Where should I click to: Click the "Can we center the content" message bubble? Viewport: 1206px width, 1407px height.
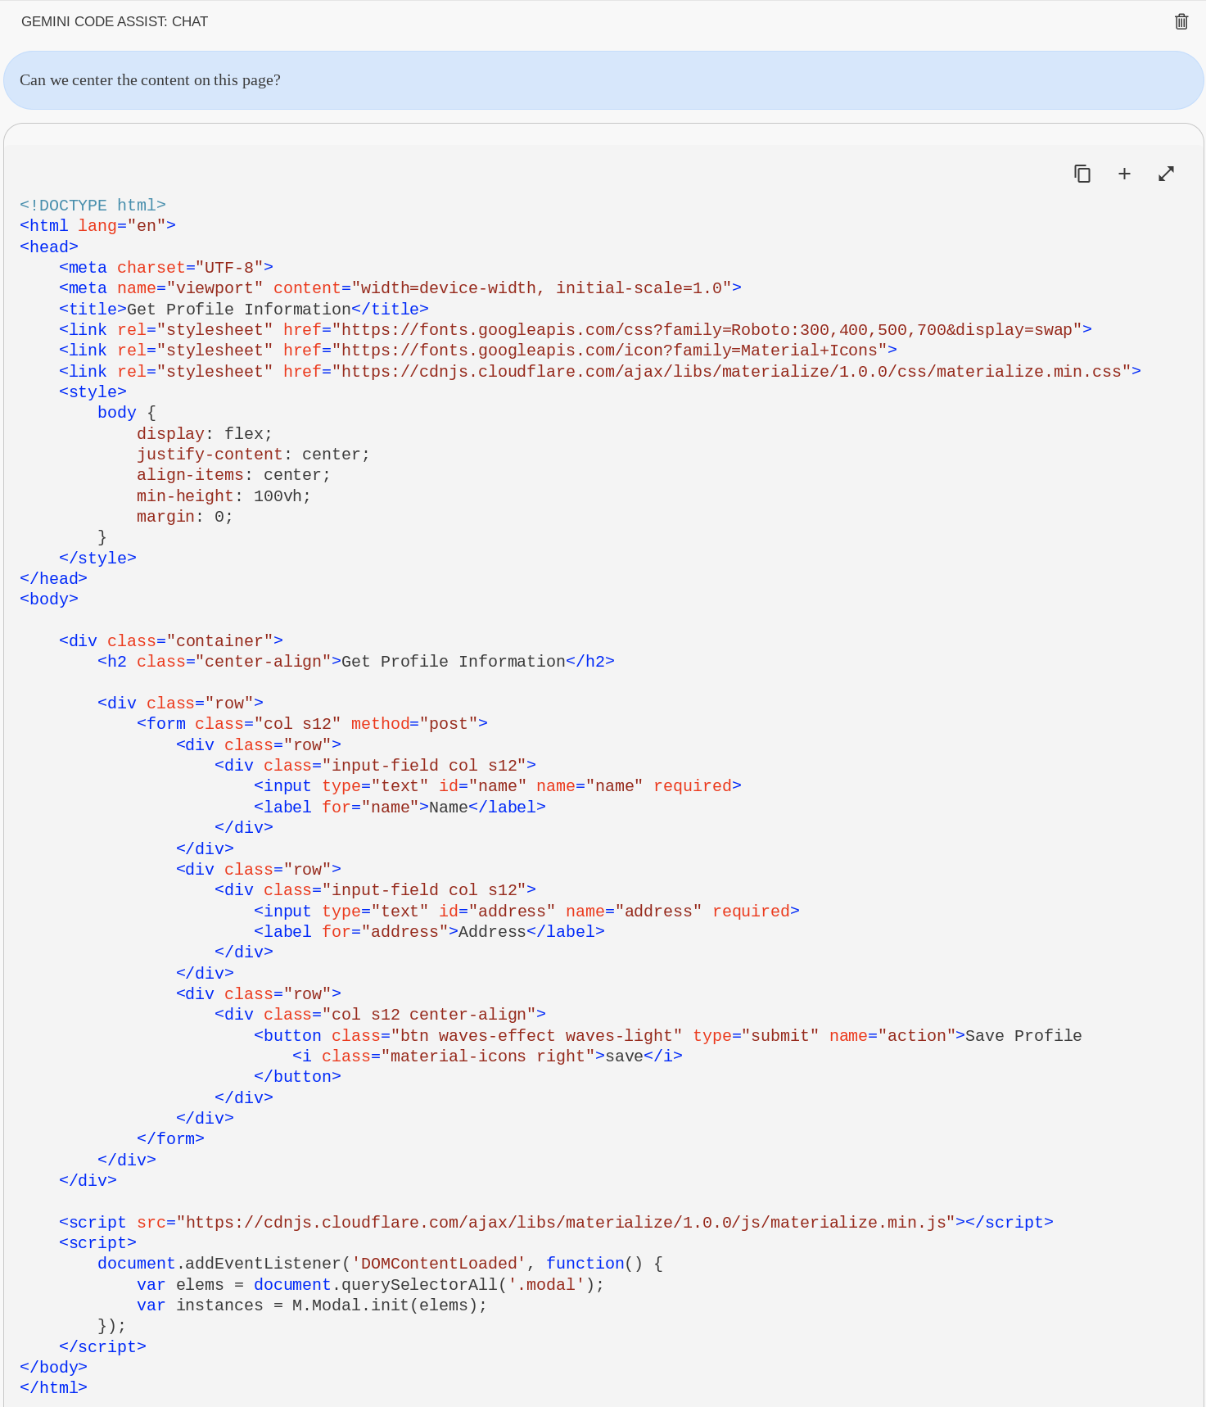click(x=603, y=80)
